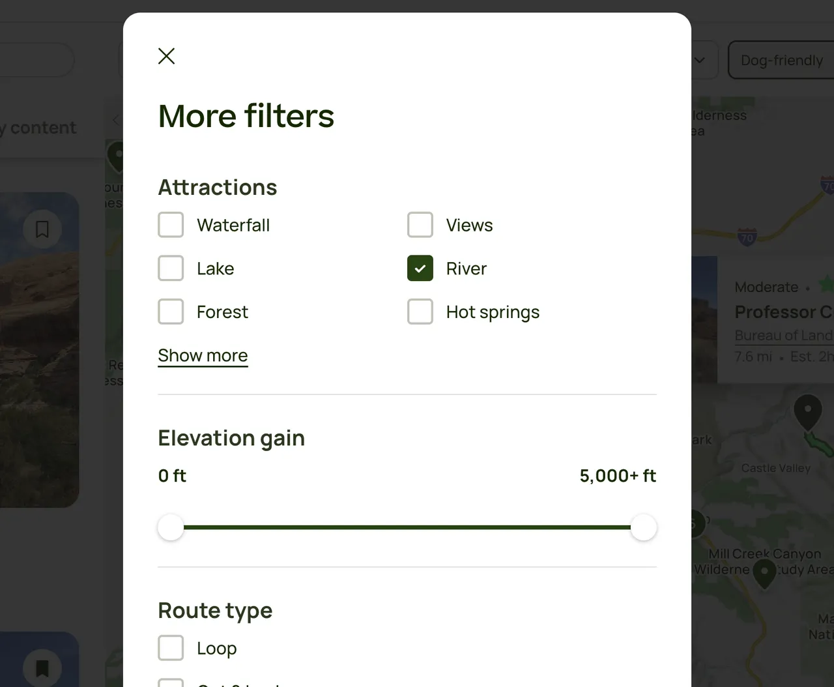834x687 pixels.
Task: Open the filter dropdown chevron beside Dog-friendly
Action: pyautogui.click(x=700, y=60)
